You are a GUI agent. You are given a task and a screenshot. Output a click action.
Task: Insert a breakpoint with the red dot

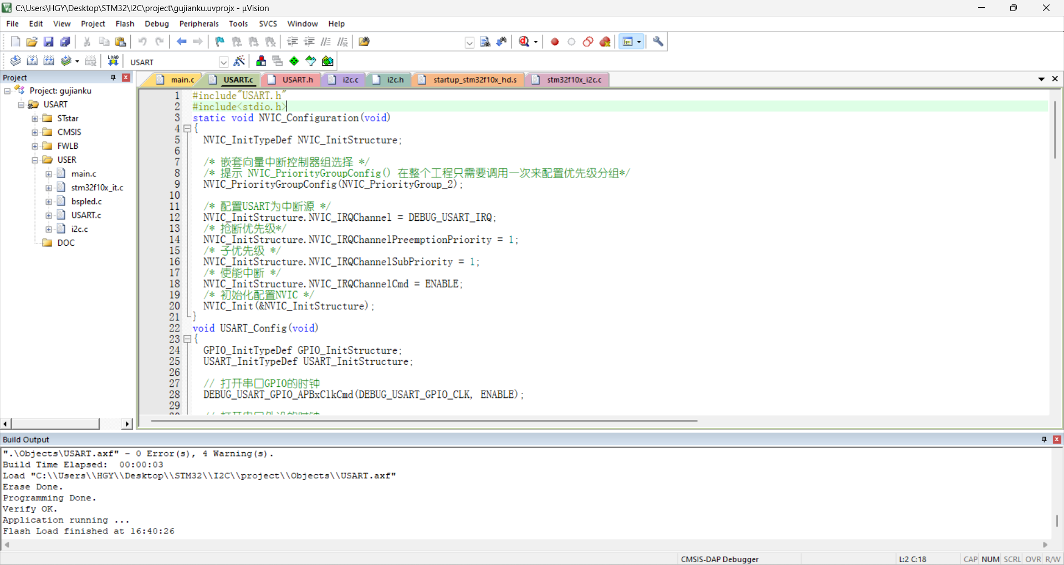point(555,42)
